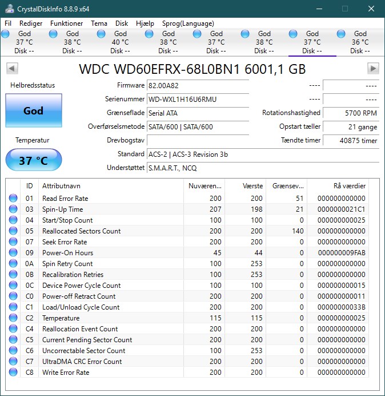The height and width of the screenshot is (396, 385).
Task: Select the status orb for Current Pending Sector Count
Action: [13, 339]
